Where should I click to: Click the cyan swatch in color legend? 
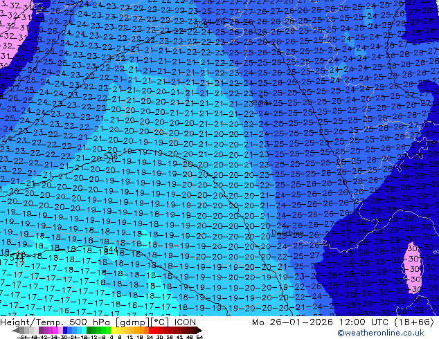84,330
